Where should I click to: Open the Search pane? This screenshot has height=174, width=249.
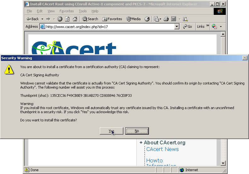[x=90, y=19]
